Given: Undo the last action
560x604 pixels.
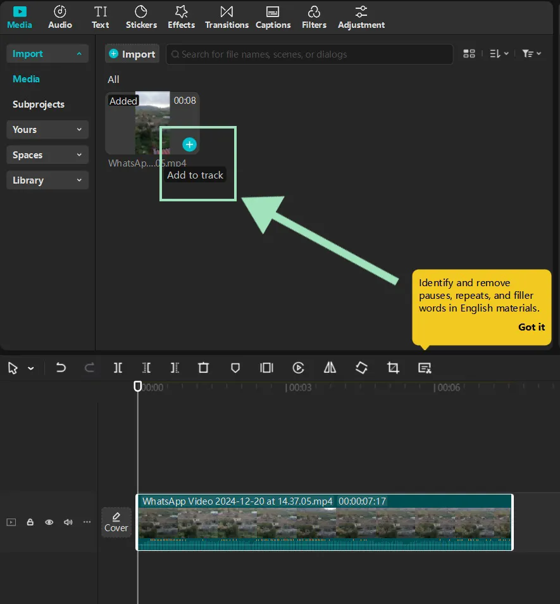Looking at the screenshot, I should pos(60,368).
